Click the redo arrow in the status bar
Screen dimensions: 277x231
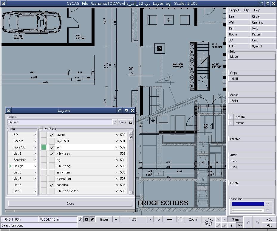[x=258, y=223]
